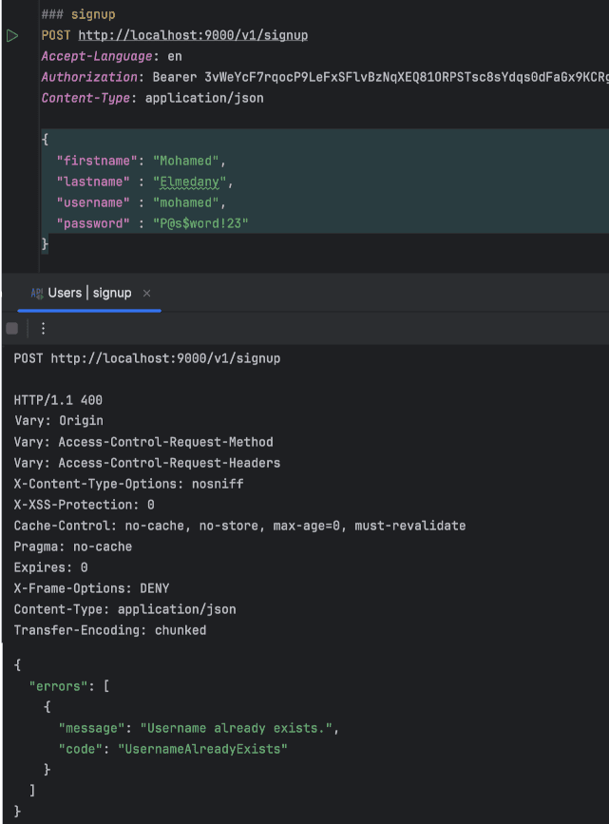
Task: Click the ### signup request header comment
Action: pyautogui.click(x=78, y=14)
